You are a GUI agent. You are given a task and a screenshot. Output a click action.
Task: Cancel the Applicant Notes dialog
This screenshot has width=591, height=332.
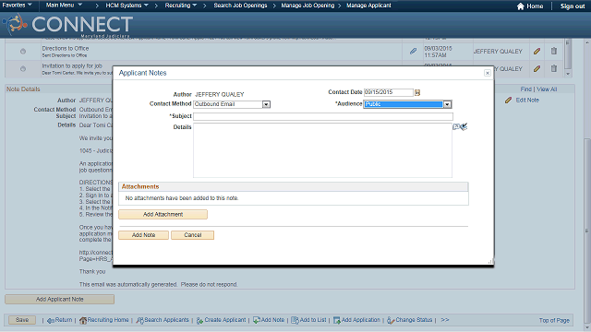pos(193,235)
